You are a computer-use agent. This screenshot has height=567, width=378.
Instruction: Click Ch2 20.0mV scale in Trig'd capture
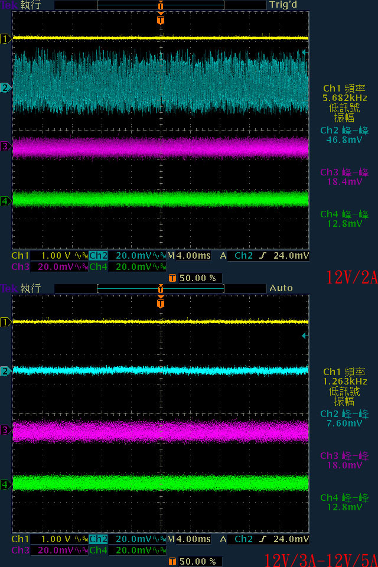[133, 256]
